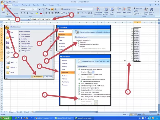This screenshot has width=160, height=120.
Task: Activate the Format Painter brush
Action: [x=12, y=14]
